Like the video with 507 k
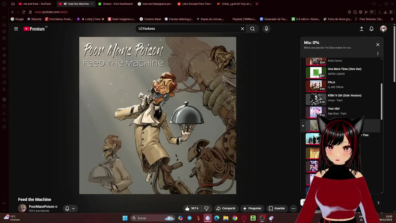Viewport: 396px width, 223px height. (192, 208)
